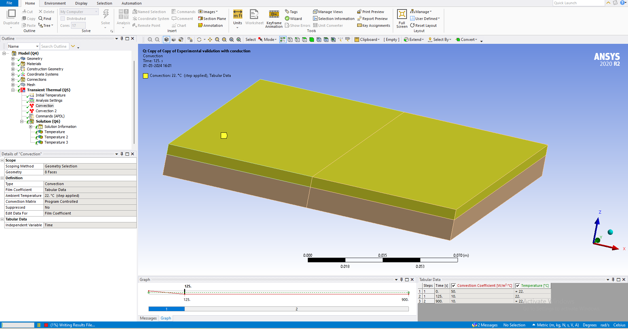Open the Clipboard dropdown
The image size is (628, 329).
[367, 40]
